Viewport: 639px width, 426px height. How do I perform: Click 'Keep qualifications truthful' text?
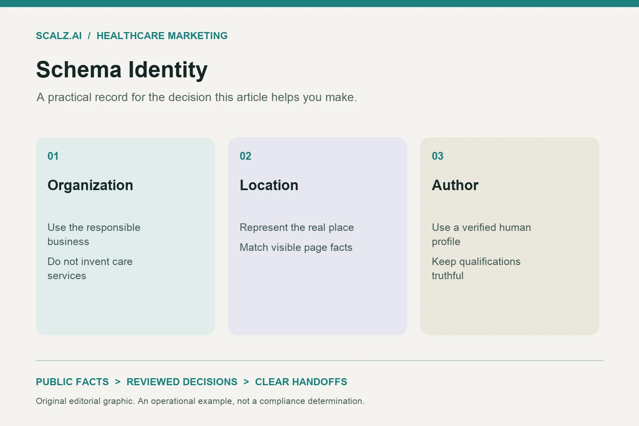(x=476, y=269)
